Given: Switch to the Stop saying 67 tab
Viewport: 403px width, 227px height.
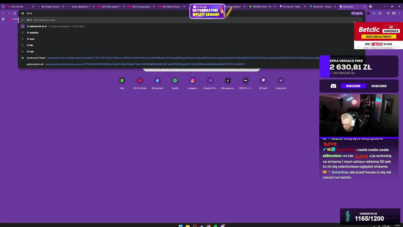Looking at the screenshot, I should pyautogui.click(x=111, y=7).
